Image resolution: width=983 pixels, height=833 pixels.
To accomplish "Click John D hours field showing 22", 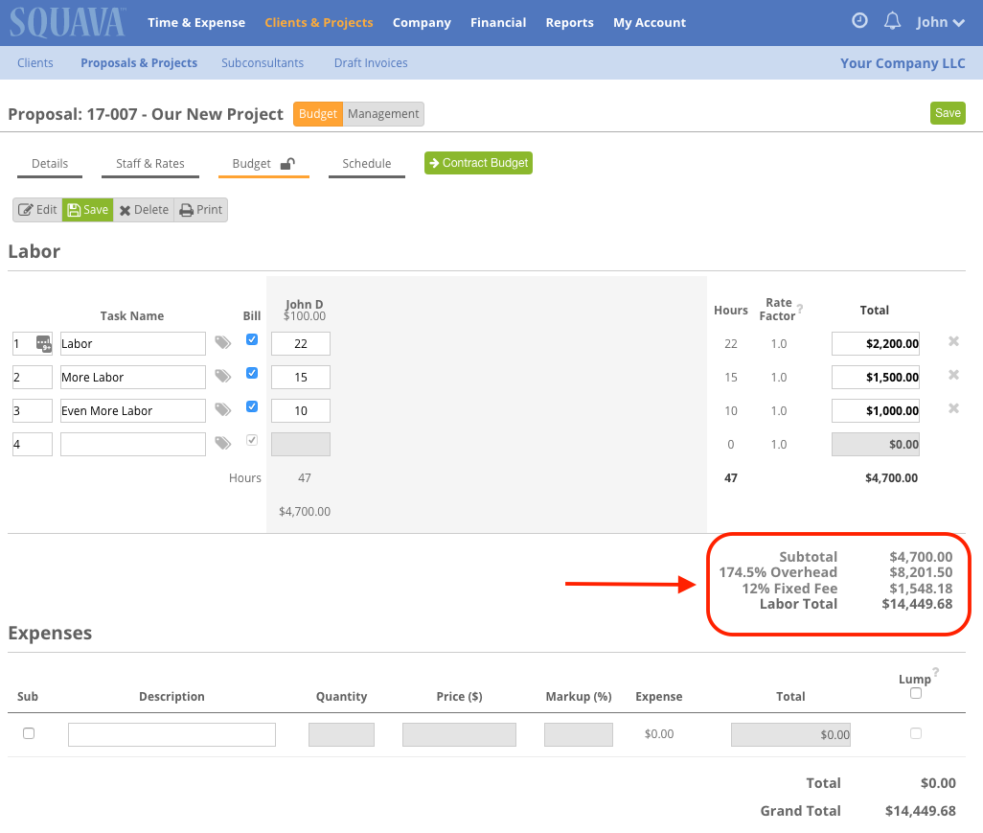I will pyautogui.click(x=300, y=344).
